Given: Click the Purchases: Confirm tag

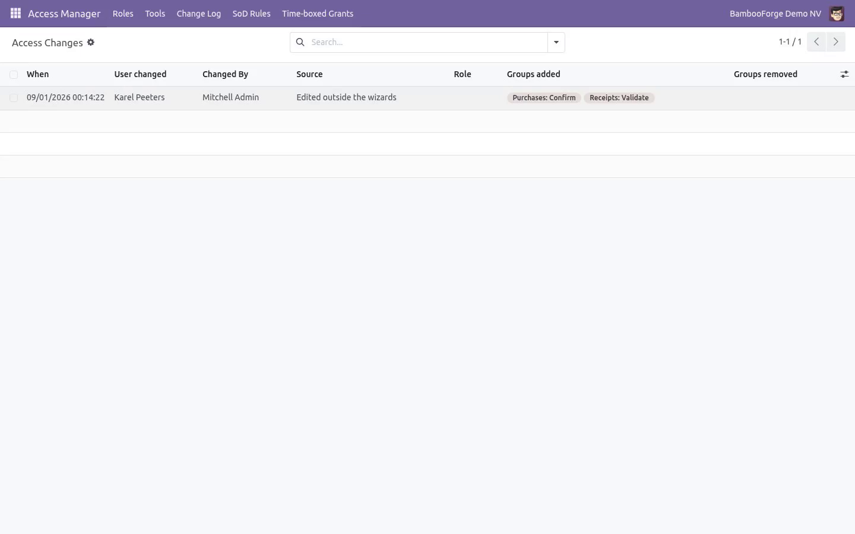Looking at the screenshot, I should (x=544, y=98).
